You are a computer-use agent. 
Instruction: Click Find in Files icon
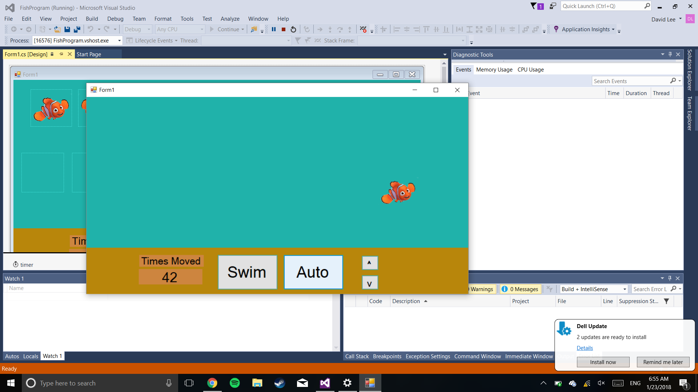[254, 29]
